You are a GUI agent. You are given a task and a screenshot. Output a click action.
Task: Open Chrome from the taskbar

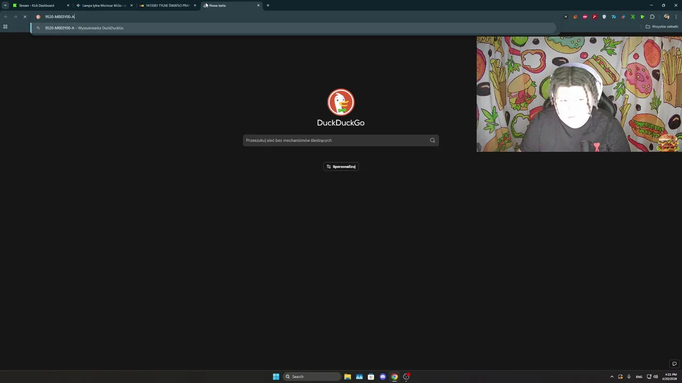(x=394, y=377)
